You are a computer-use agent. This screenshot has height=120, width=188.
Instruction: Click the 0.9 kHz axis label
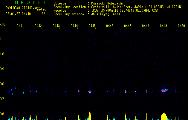[x=2, y=69]
